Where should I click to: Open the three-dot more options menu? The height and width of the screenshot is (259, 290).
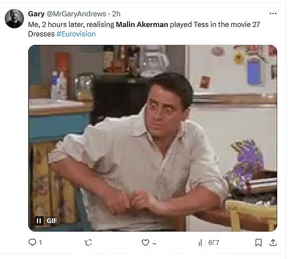pos(273,14)
